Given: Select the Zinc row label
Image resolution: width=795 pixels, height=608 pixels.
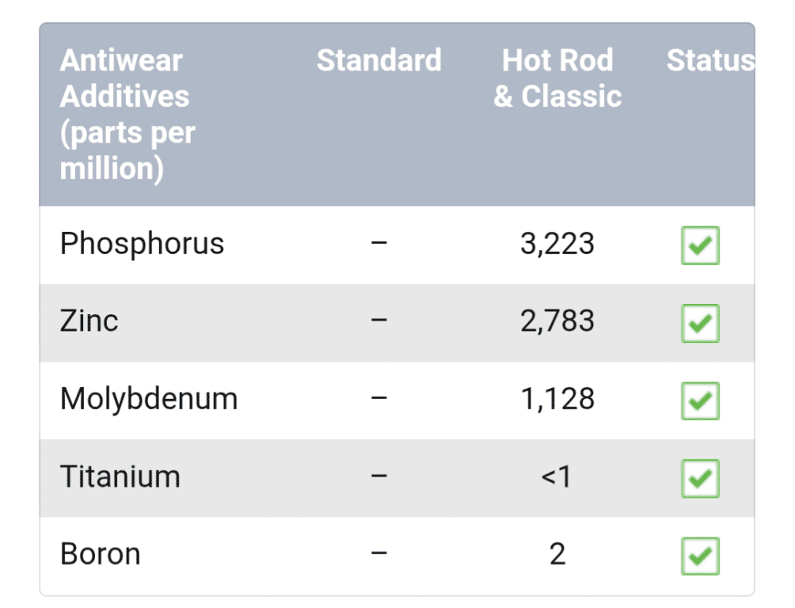Looking at the screenshot, I should [89, 321].
